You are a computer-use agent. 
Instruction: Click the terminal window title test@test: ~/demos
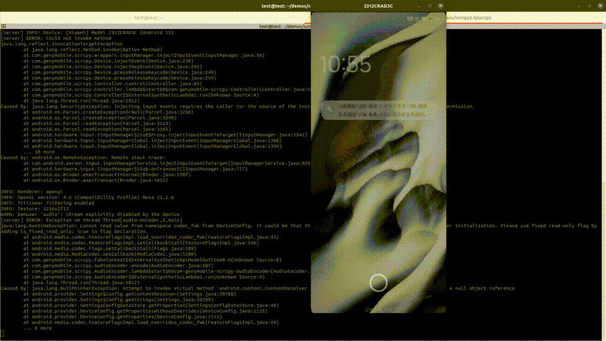pyautogui.click(x=285, y=6)
